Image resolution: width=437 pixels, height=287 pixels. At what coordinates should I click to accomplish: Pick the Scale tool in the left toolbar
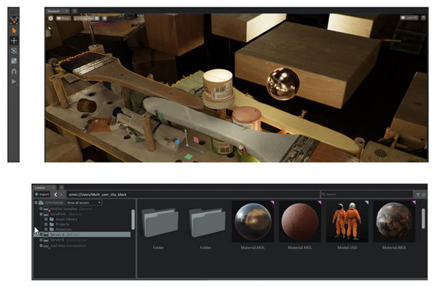[14, 61]
